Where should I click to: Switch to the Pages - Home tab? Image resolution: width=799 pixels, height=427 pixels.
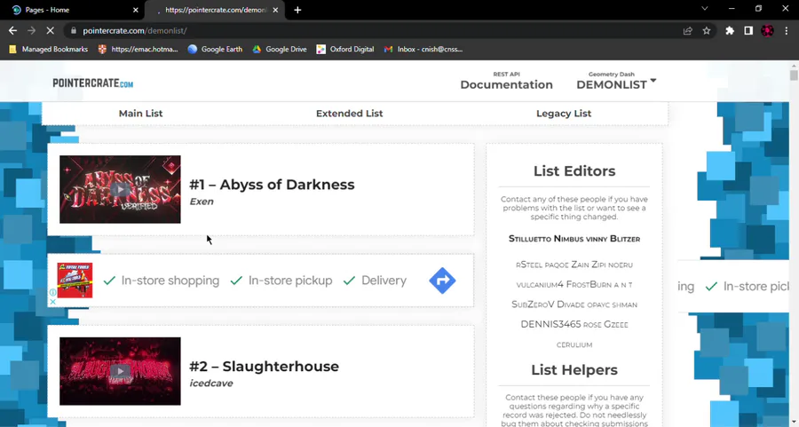(x=74, y=10)
